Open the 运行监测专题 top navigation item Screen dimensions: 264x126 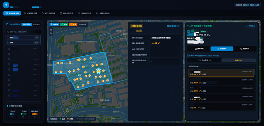[x=48, y=13]
